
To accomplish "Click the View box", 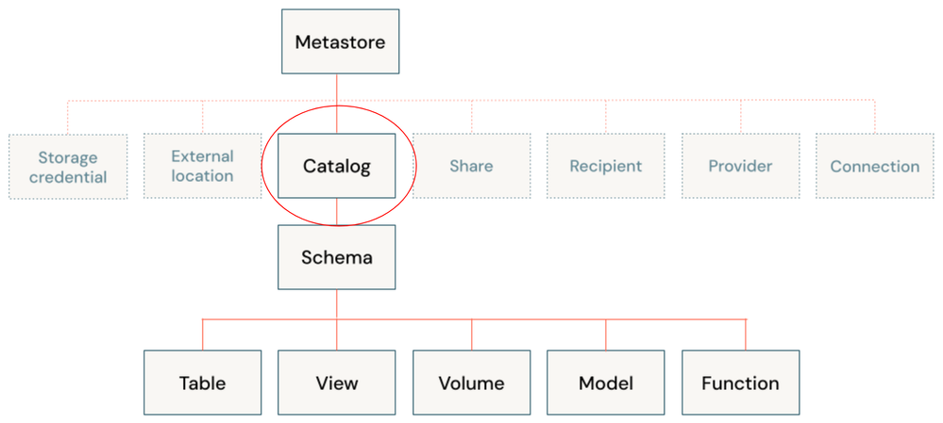I will point(337,382).
